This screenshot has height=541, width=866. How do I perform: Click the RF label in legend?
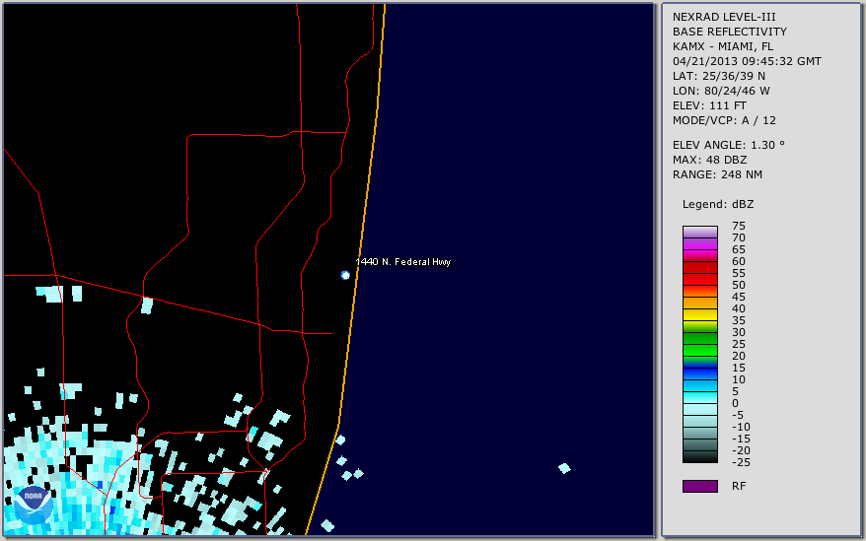(739, 486)
